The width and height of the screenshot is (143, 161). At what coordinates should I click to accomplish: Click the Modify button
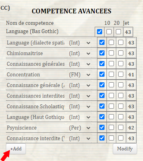tap(125, 149)
